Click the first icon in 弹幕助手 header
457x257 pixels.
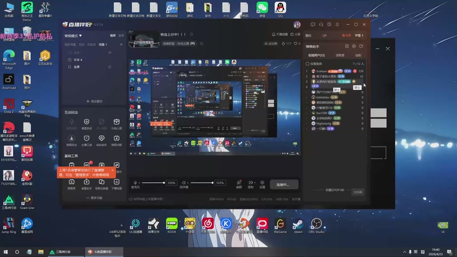(347, 46)
